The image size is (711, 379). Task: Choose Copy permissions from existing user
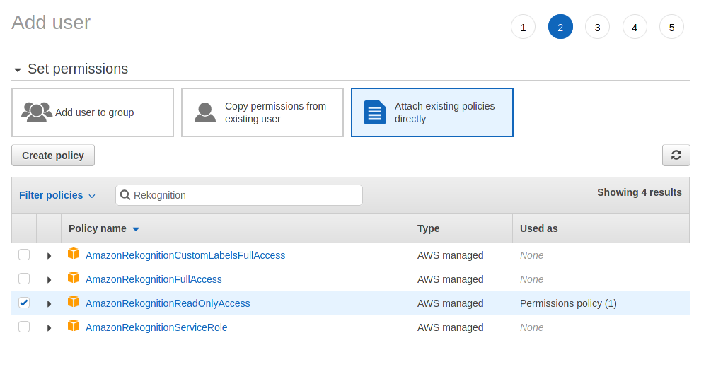262,112
